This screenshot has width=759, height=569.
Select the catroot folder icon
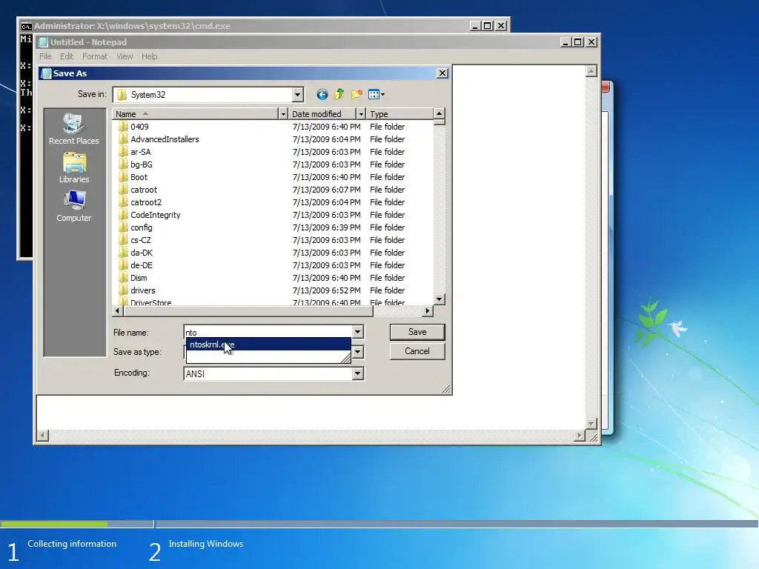point(124,189)
